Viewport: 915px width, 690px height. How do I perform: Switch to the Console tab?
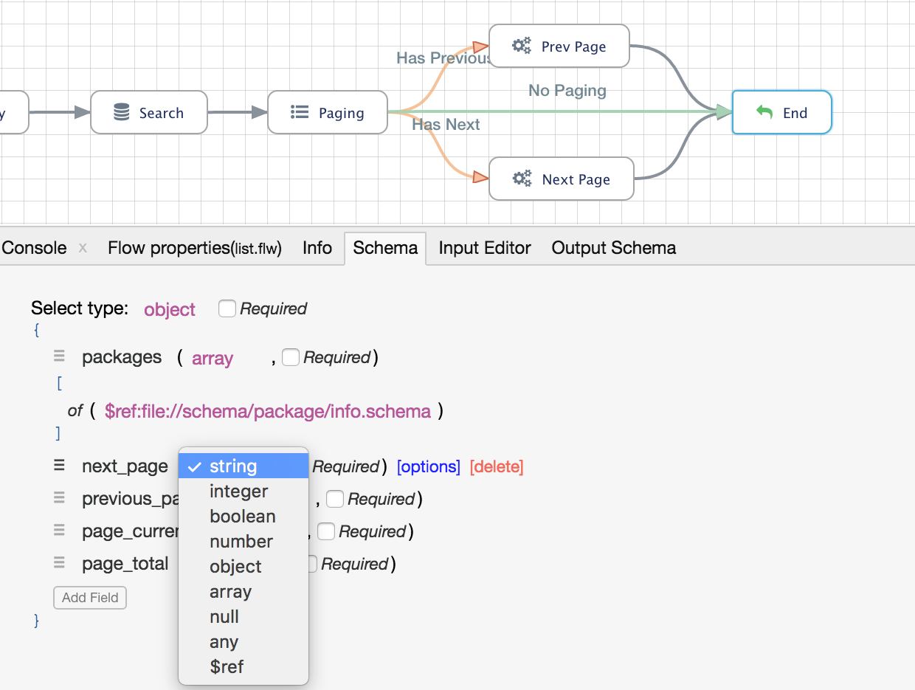pos(34,248)
